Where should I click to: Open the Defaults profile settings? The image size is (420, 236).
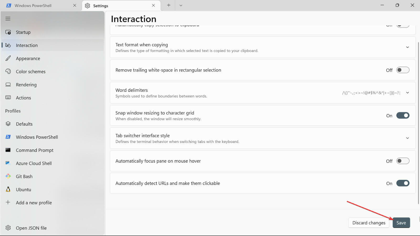click(x=52, y=124)
